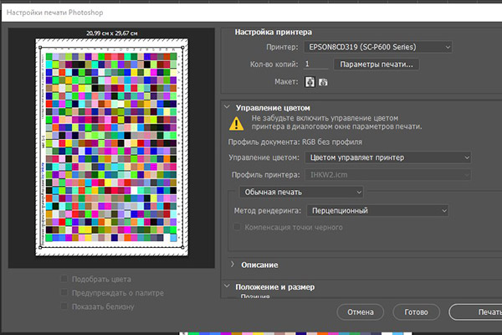This screenshot has height=335, width=502.
Task: Click the bottom-right corner handle of preview
Action: pyautogui.click(x=182, y=247)
